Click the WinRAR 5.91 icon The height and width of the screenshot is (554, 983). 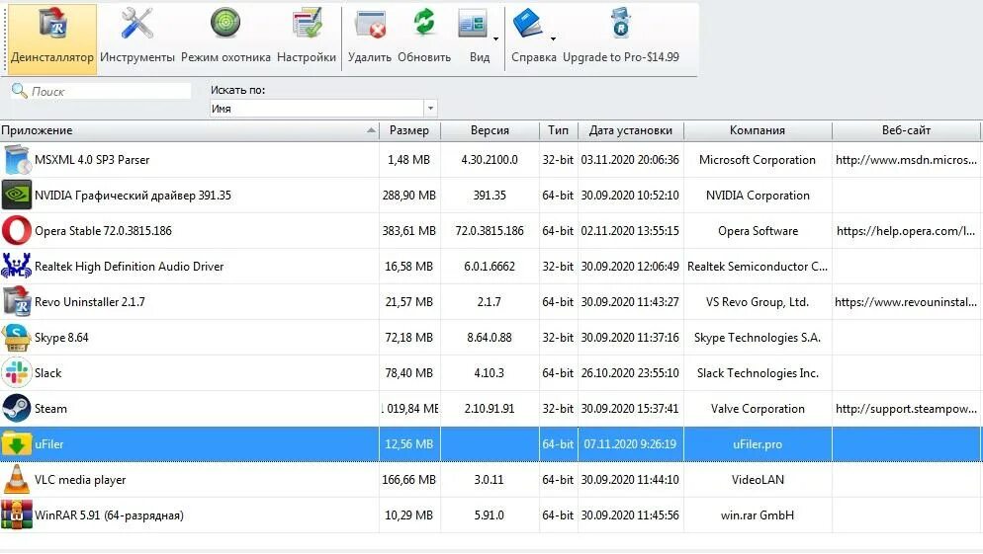(x=17, y=515)
